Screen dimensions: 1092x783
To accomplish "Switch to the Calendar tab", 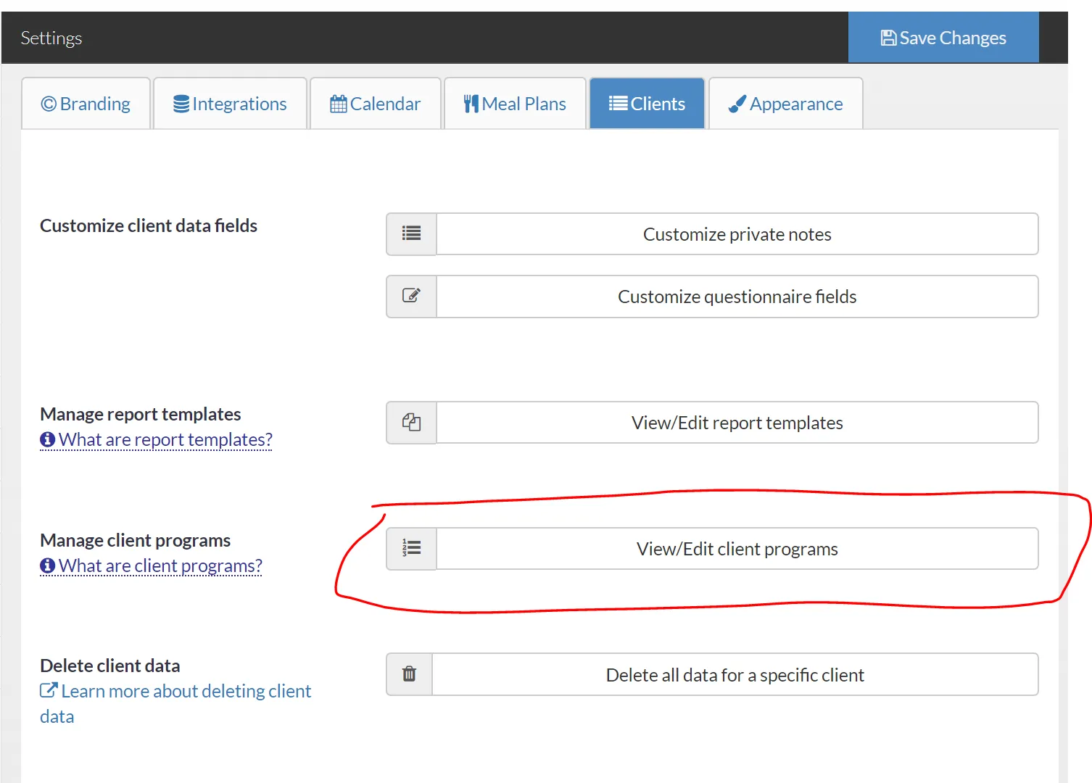I will [375, 103].
